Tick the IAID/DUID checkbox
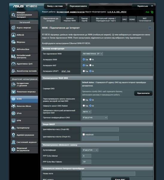The height and width of the screenshot is (180, 164). (x=83, y=134)
